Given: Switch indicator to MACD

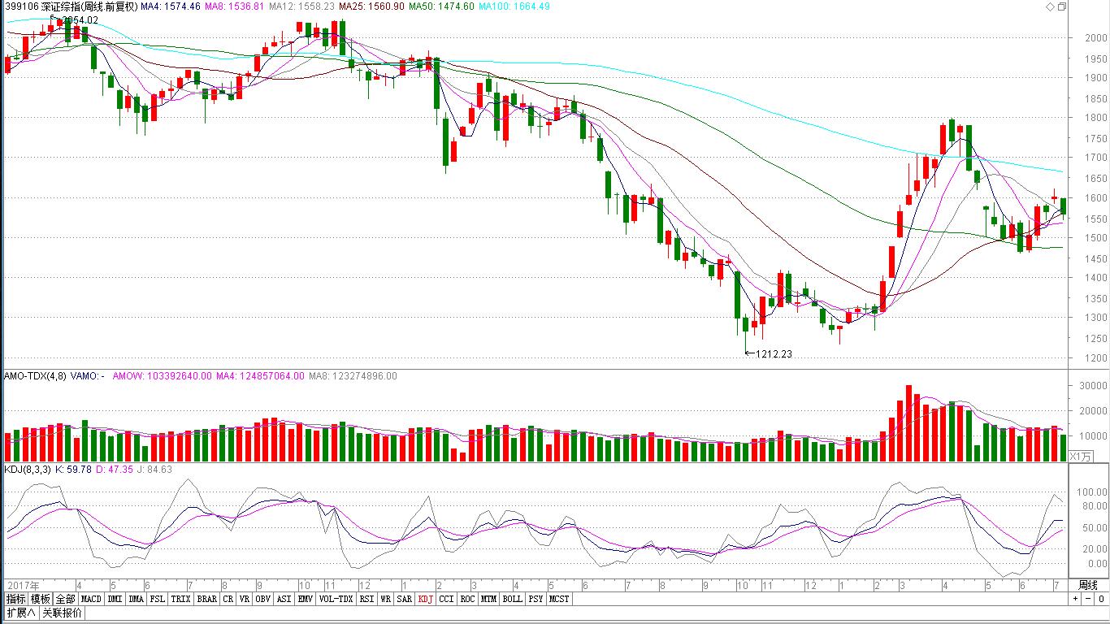Looking at the screenshot, I should (x=92, y=599).
